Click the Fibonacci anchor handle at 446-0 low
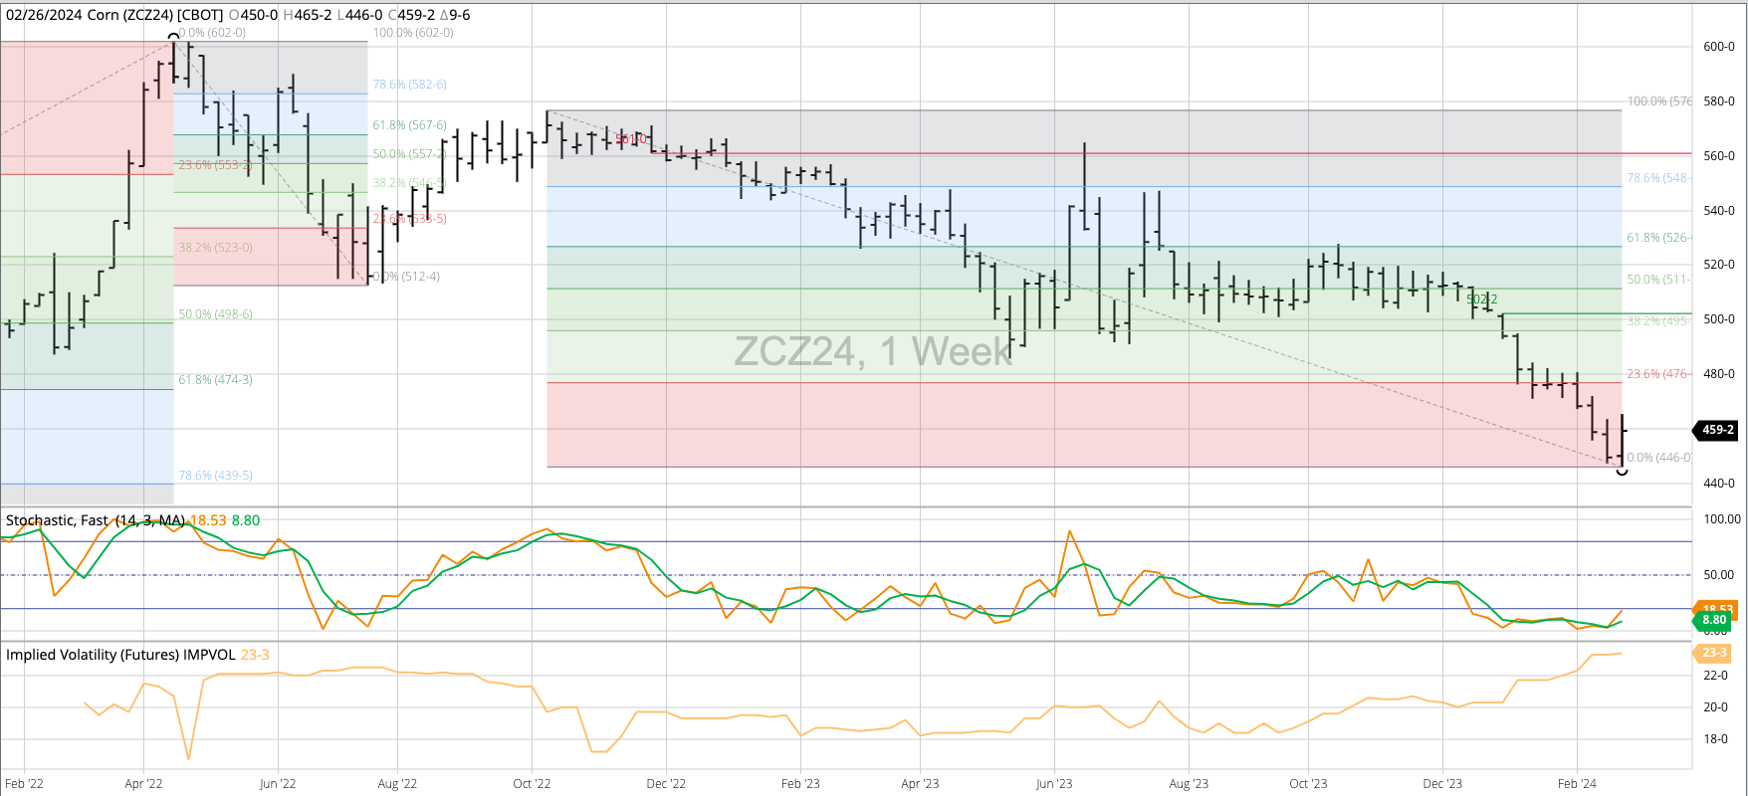Image resolution: width=1748 pixels, height=796 pixels. pyautogui.click(x=1622, y=470)
